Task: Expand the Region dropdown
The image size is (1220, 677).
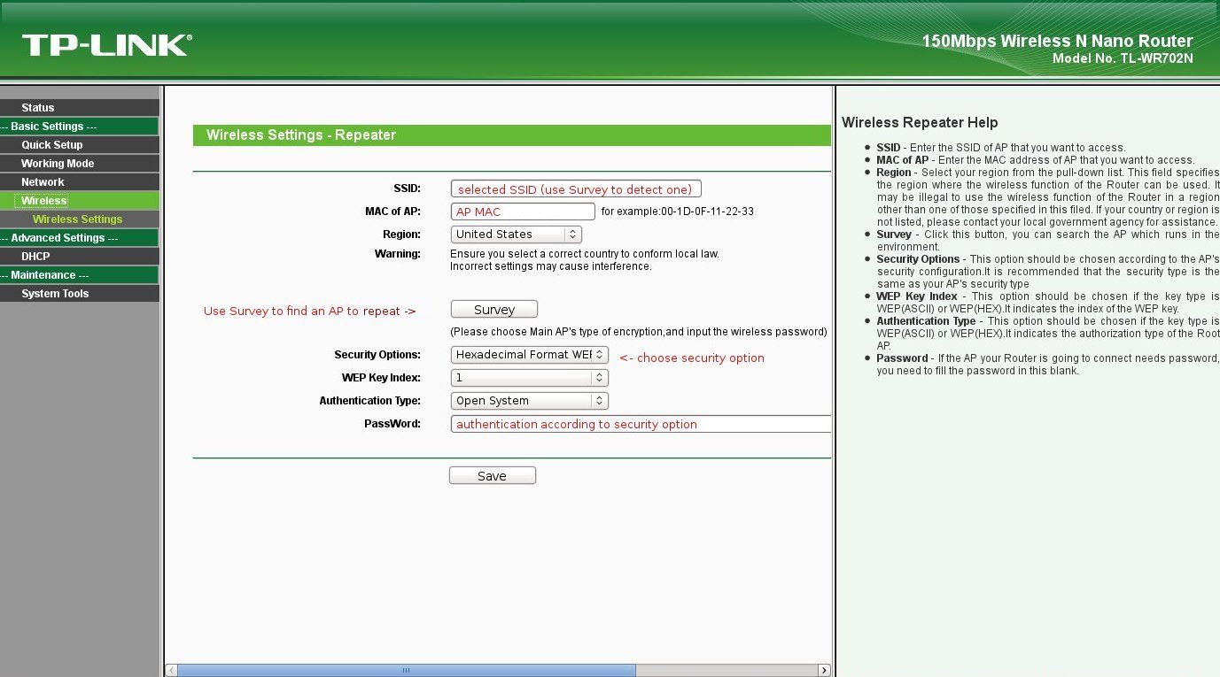Action: [517, 235]
